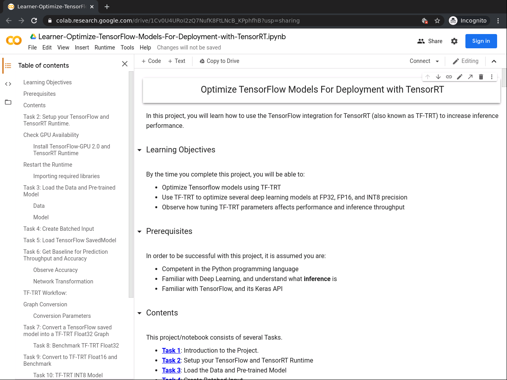Open the Runtime menu
507x380 pixels.
click(x=105, y=47)
